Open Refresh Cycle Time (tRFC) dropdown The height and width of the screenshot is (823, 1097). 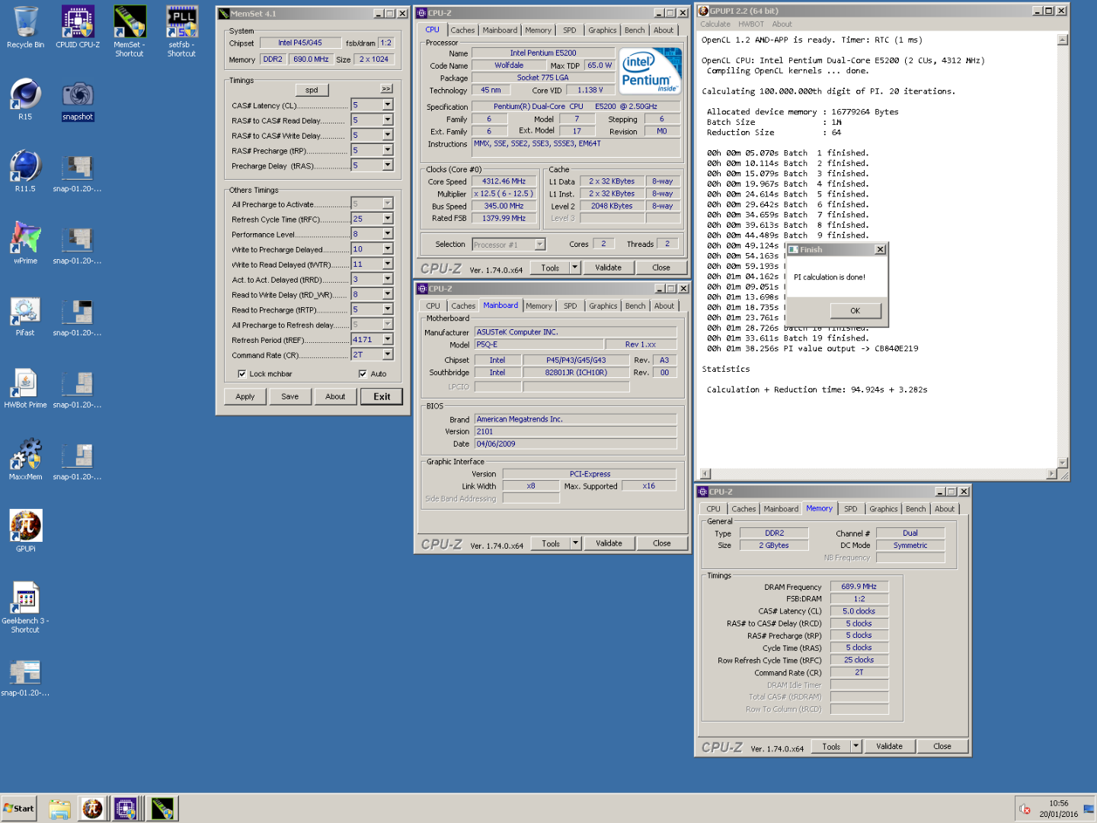387,219
